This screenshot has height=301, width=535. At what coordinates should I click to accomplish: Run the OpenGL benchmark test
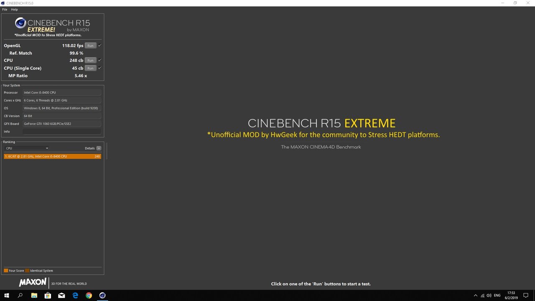point(90,46)
